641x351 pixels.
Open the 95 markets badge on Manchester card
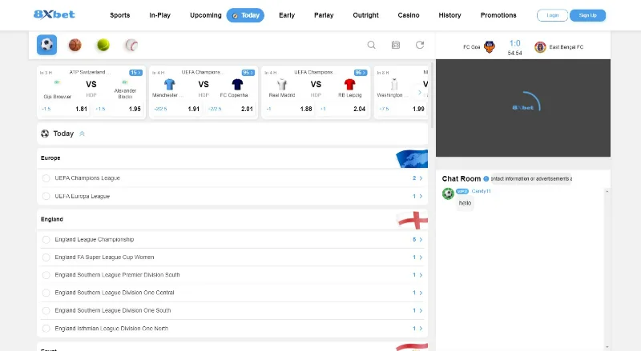pyautogui.click(x=248, y=73)
